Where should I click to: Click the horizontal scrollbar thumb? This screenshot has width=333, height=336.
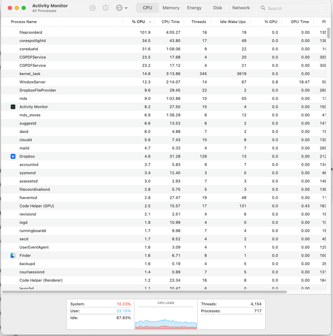tap(144, 292)
